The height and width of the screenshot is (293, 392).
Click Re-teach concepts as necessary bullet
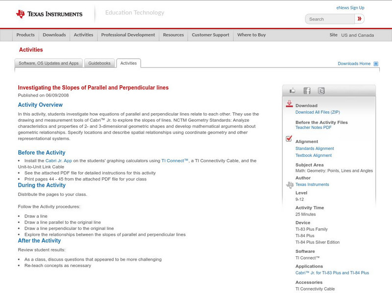pyautogui.click(x=58, y=266)
